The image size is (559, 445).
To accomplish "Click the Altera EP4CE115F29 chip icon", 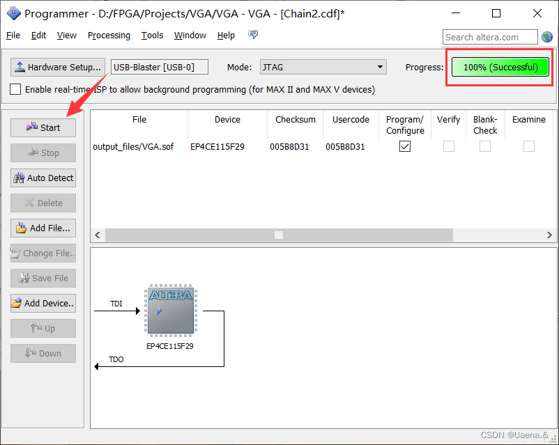I will pos(171,311).
